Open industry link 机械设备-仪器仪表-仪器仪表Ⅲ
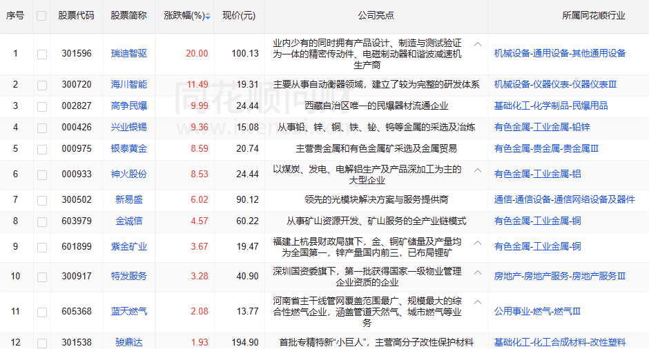The height and width of the screenshot is (349, 649). point(556,84)
